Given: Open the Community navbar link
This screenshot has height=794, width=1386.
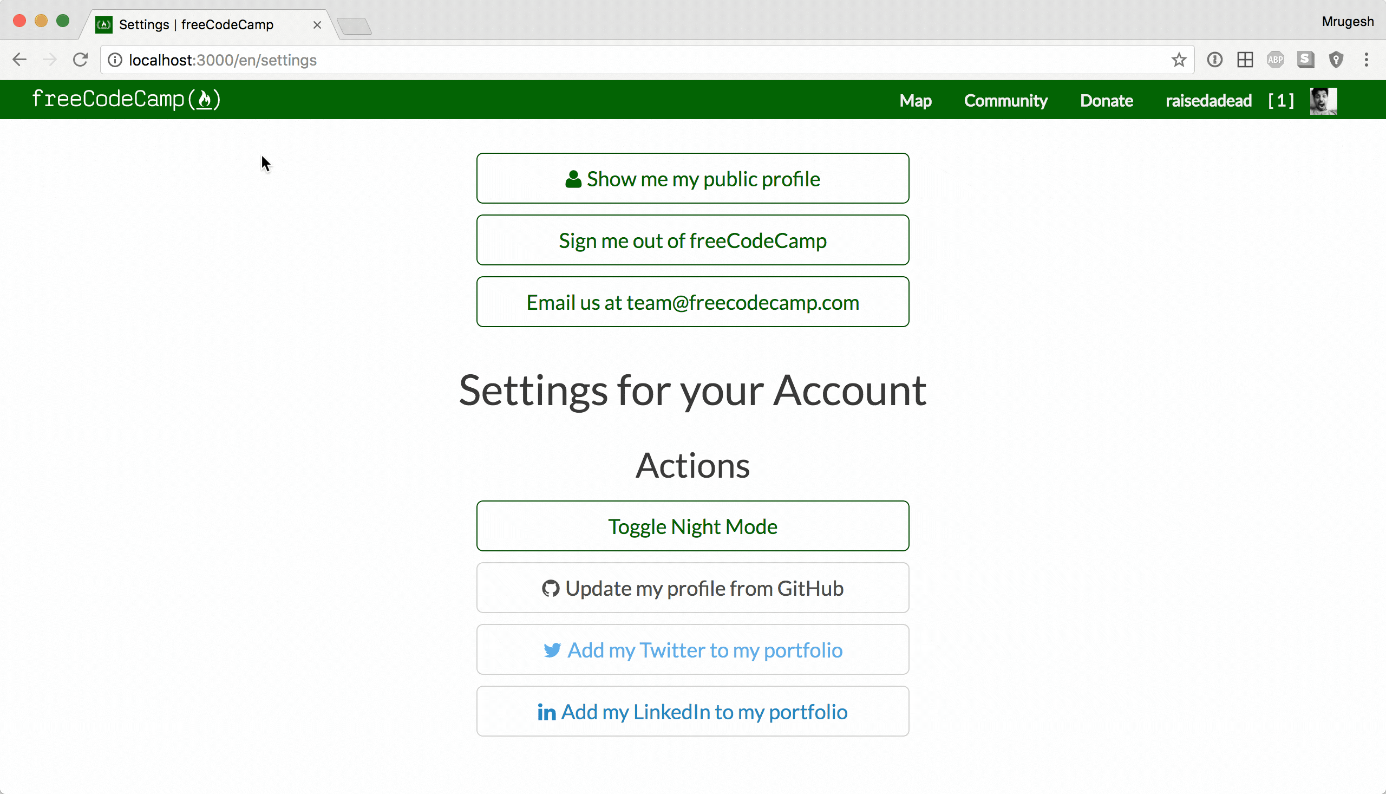Looking at the screenshot, I should click(1005, 100).
